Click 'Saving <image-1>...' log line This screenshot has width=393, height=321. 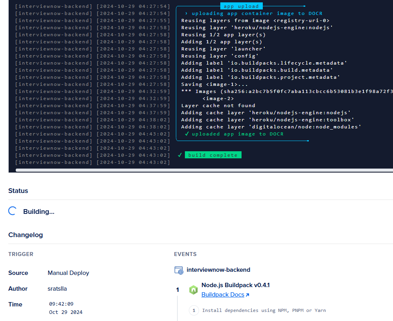(214, 84)
